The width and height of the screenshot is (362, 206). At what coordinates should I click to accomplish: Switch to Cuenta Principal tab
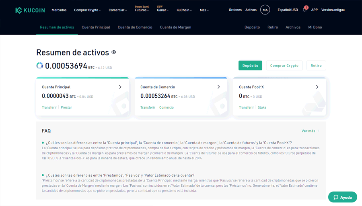click(96, 27)
